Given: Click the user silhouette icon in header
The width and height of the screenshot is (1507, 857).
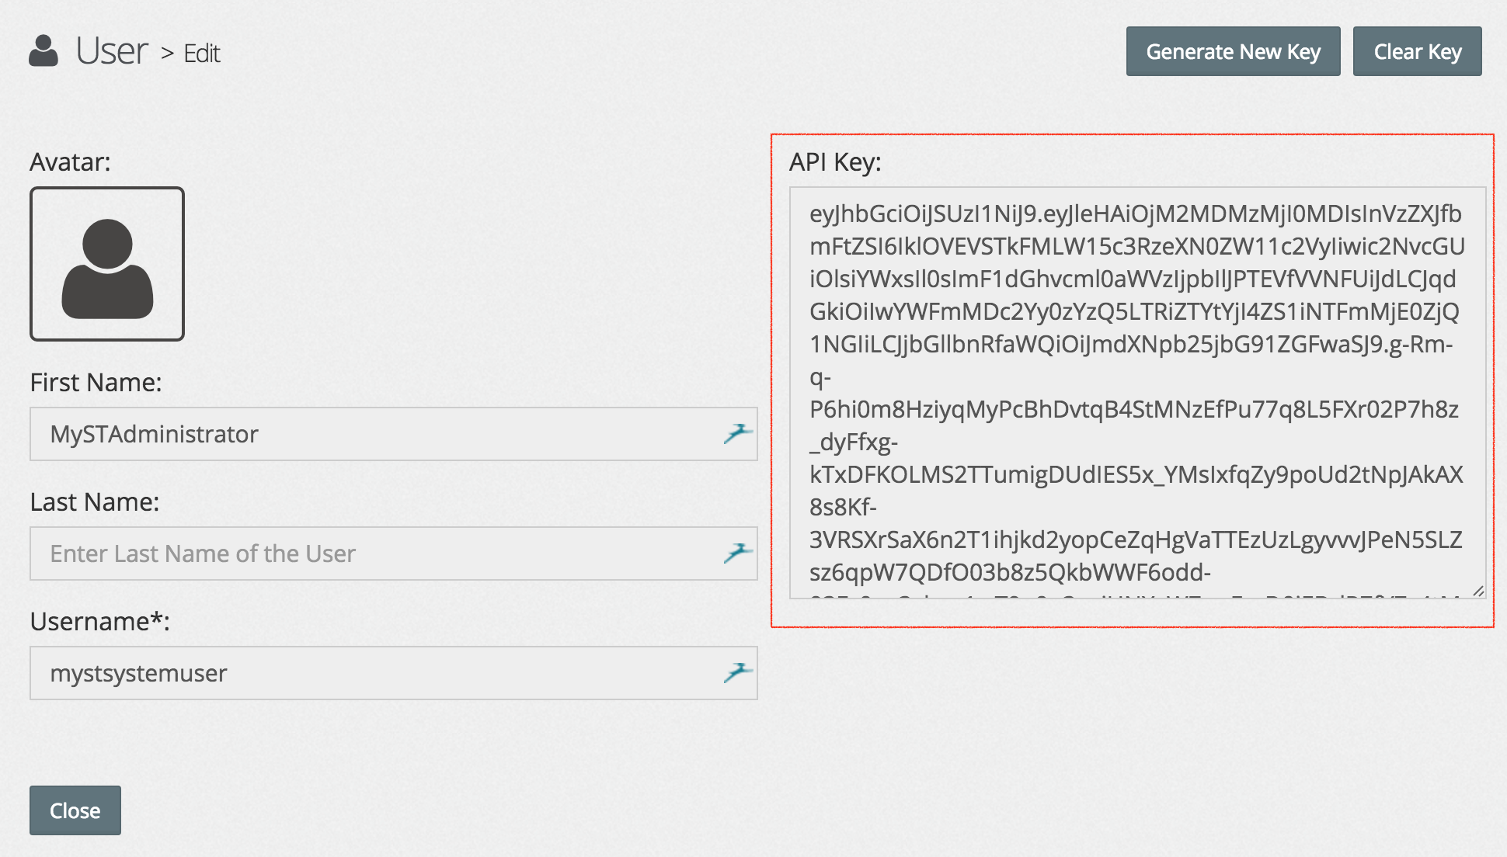Looking at the screenshot, I should tap(44, 51).
